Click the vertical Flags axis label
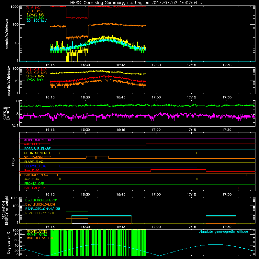 13,162
